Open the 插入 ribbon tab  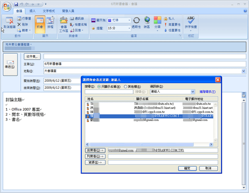coord(32,11)
